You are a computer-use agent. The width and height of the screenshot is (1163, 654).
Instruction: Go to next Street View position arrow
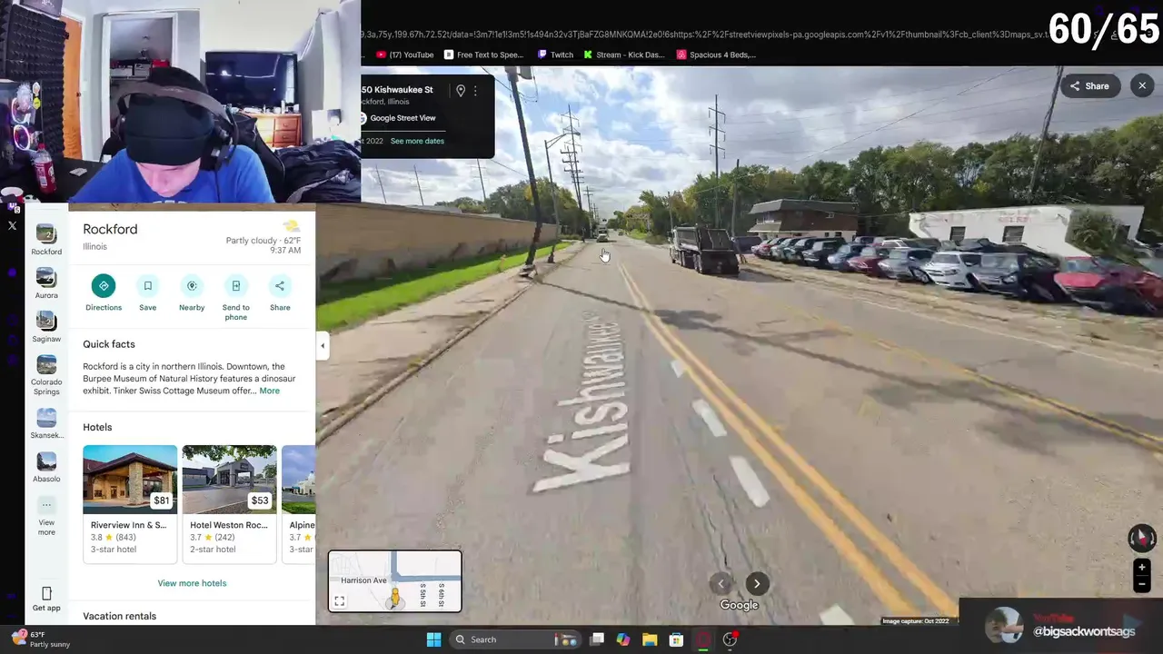point(757,584)
